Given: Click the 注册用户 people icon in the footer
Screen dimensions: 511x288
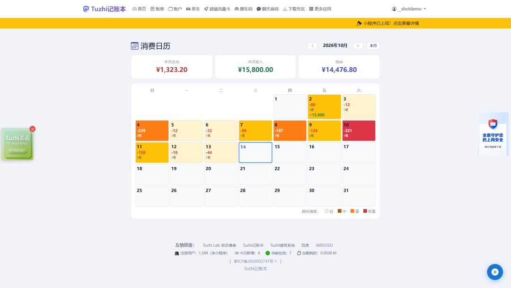Looking at the screenshot, I should pos(176,253).
